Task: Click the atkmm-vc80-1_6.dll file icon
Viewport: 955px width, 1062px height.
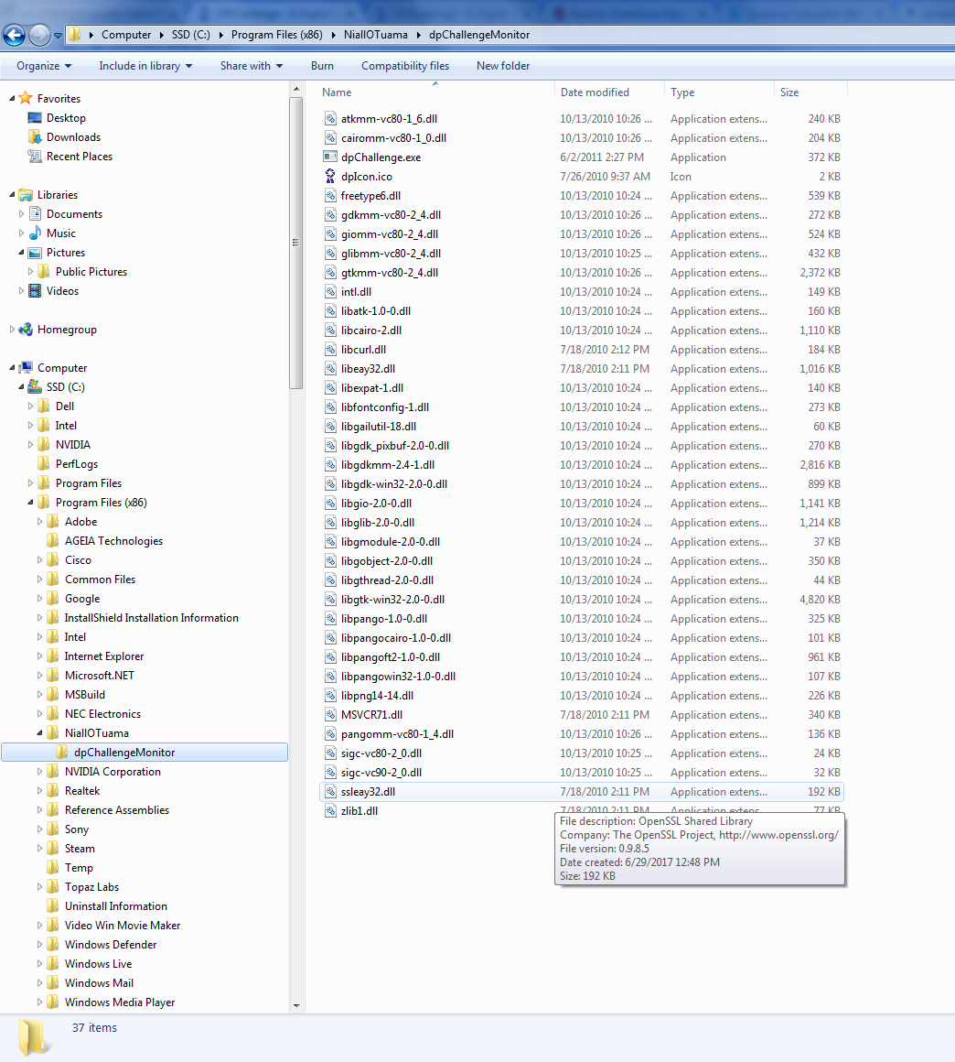Action: coord(330,118)
